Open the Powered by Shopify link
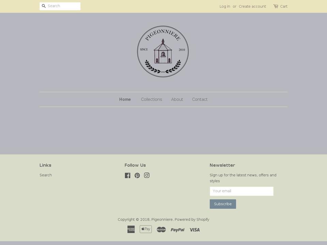The width and height of the screenshot is (327, 245). coord(192,219)
